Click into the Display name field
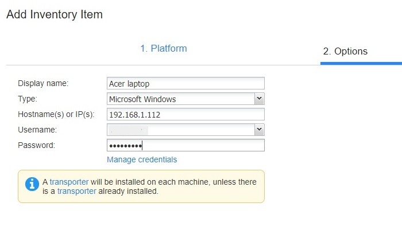 (185, 84)
